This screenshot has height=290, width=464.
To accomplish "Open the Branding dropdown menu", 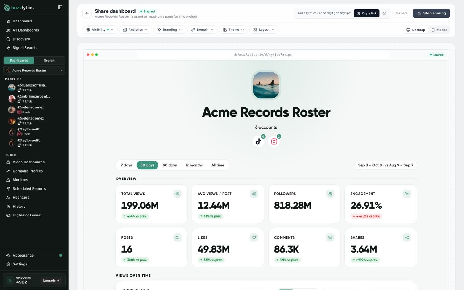I will coord(170,30).
